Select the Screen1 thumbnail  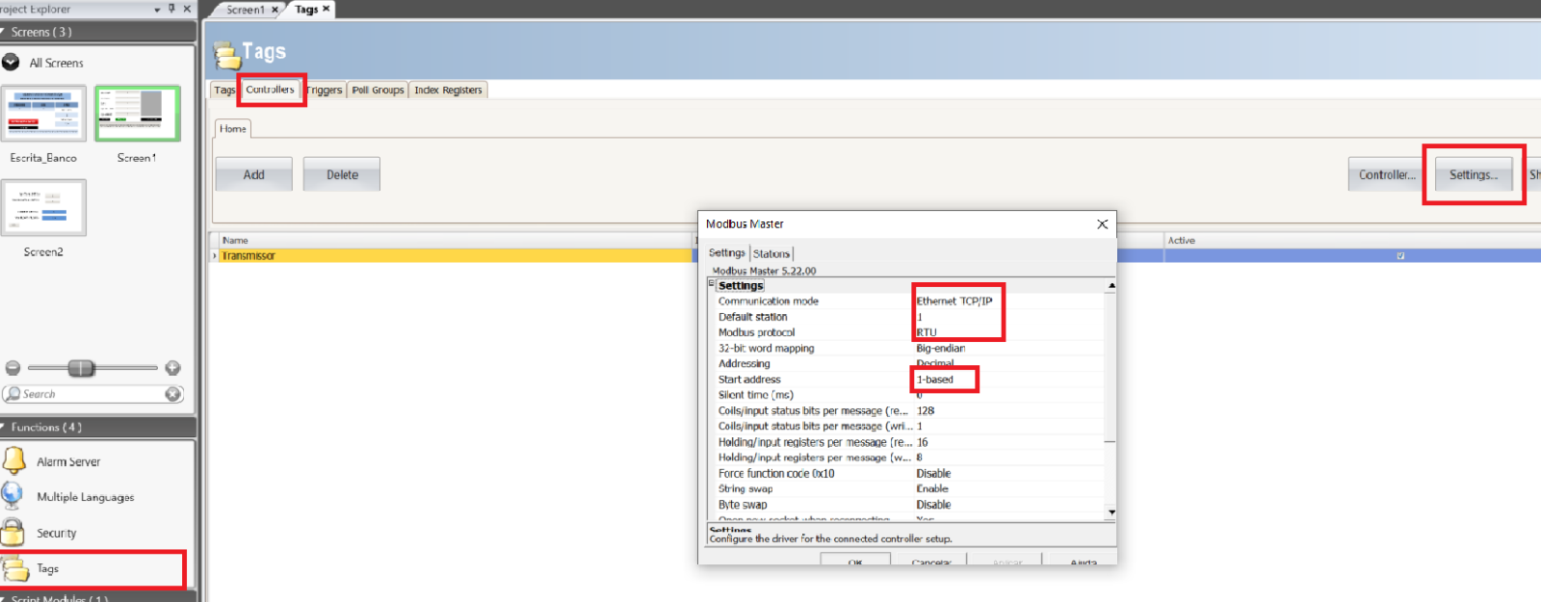click(138, 114)
